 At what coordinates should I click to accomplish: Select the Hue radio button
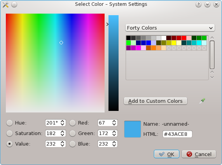9,123
